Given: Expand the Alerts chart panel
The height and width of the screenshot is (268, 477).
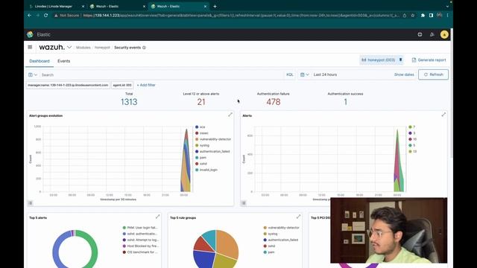Looking at the screenshot, I should click(444, 115).
